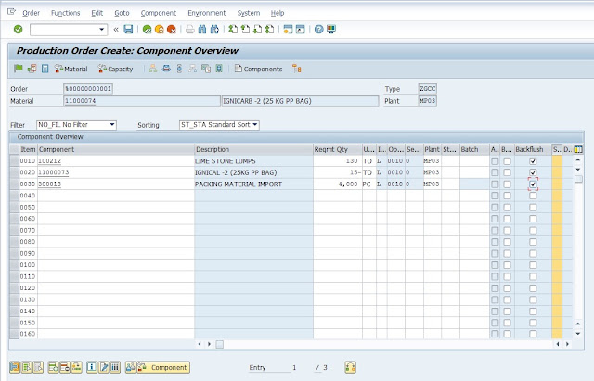Viewport: 594px width, 381px height.
Task: Click component number 100212
Action: coord(49,161)
